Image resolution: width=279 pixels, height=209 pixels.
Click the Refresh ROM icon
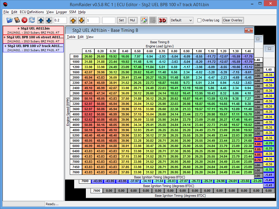tap(32, 20)
